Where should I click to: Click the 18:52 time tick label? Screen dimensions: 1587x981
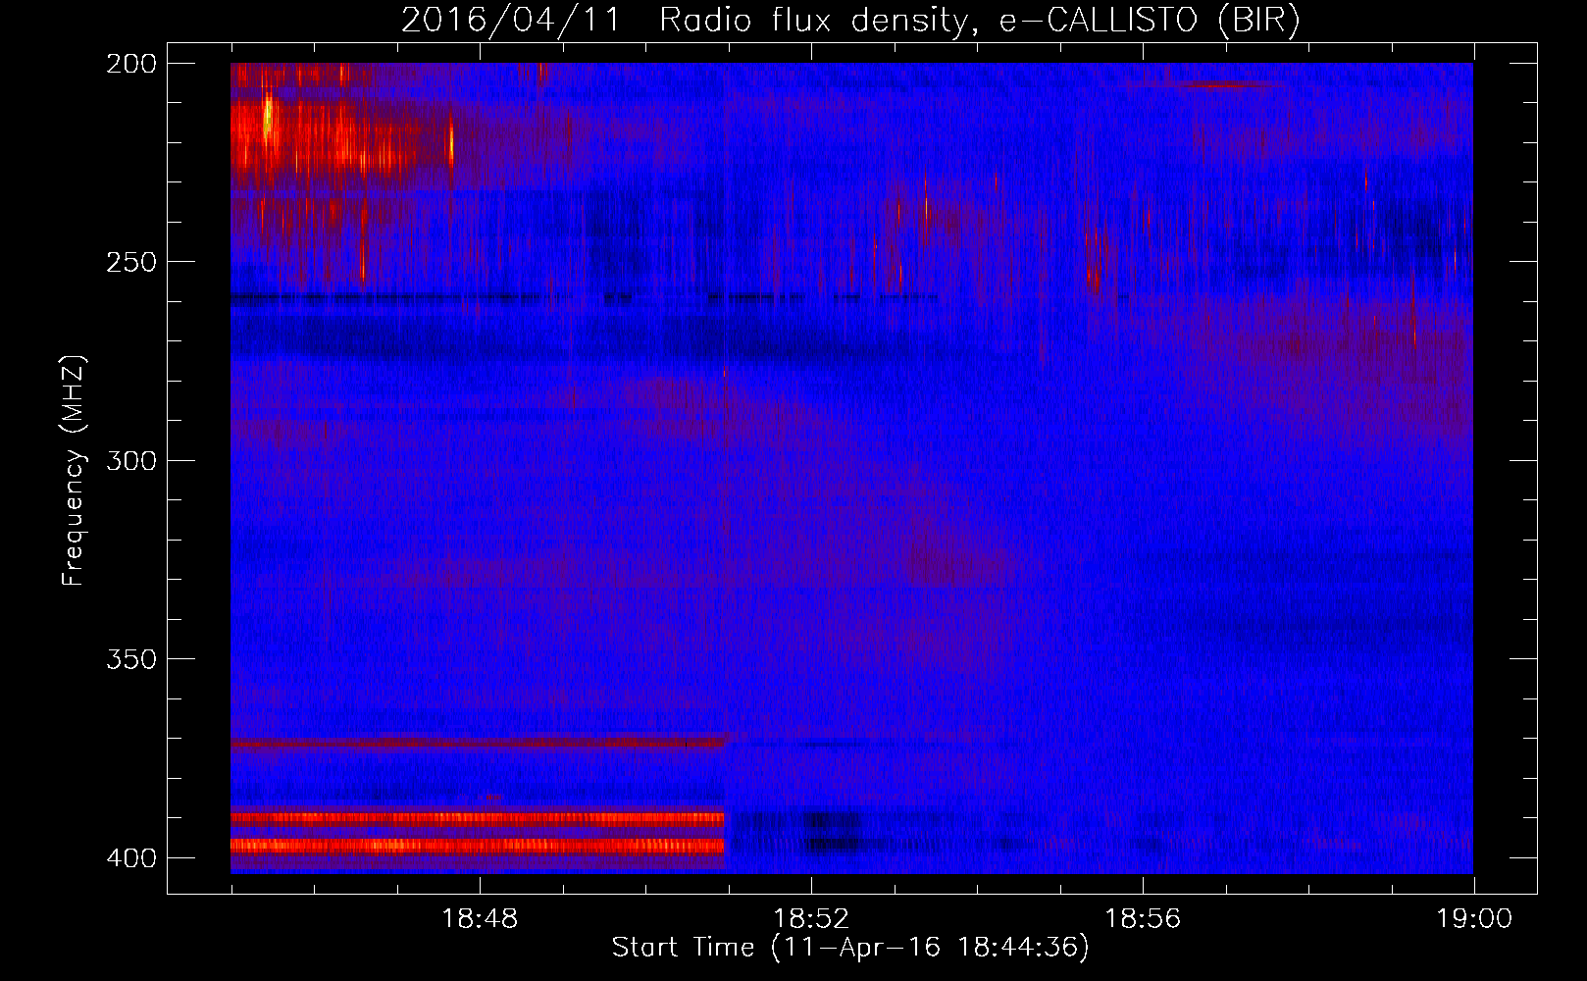811,918
